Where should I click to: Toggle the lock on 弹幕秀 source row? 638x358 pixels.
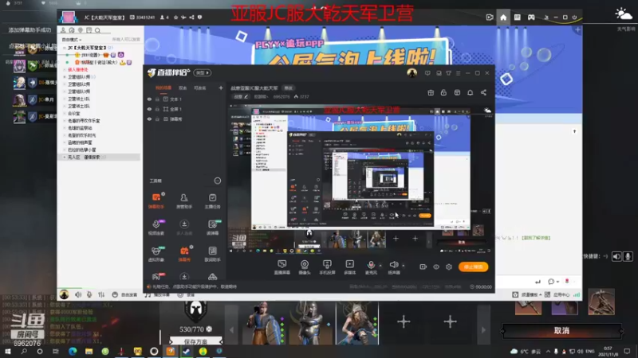coord(157,119)
